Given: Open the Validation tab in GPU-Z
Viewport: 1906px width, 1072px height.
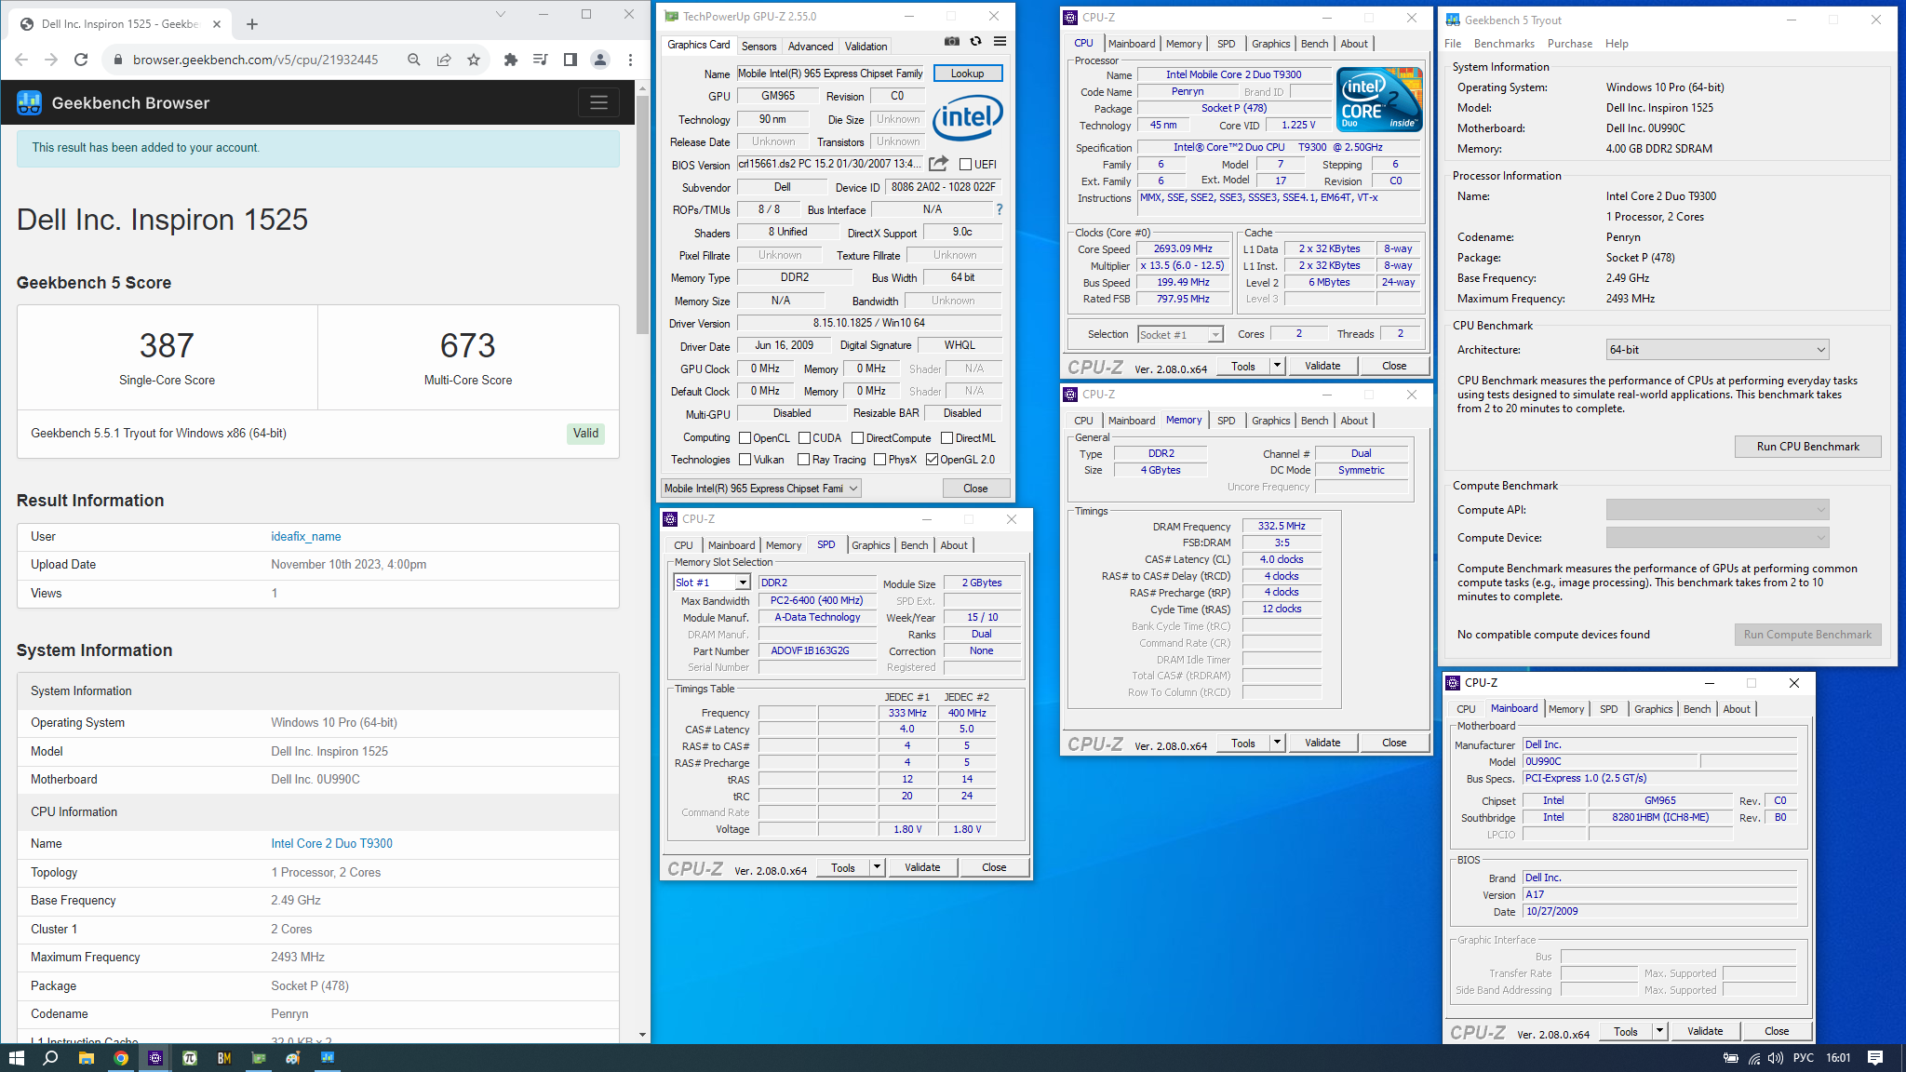Looking at the screenshot, I should [x=866, y=47].
